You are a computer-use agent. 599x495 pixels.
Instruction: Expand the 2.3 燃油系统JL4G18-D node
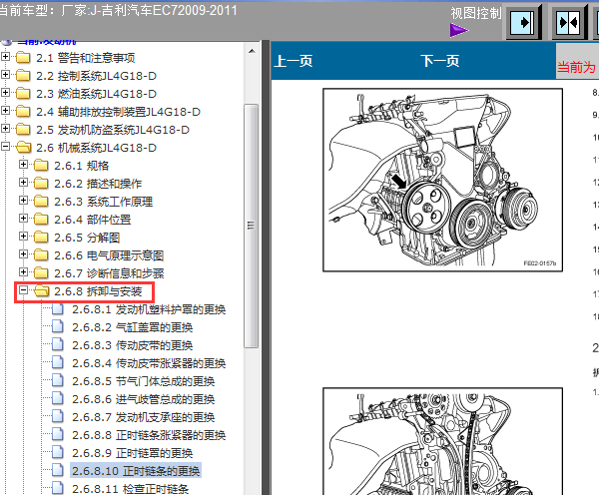click(5, 93)
